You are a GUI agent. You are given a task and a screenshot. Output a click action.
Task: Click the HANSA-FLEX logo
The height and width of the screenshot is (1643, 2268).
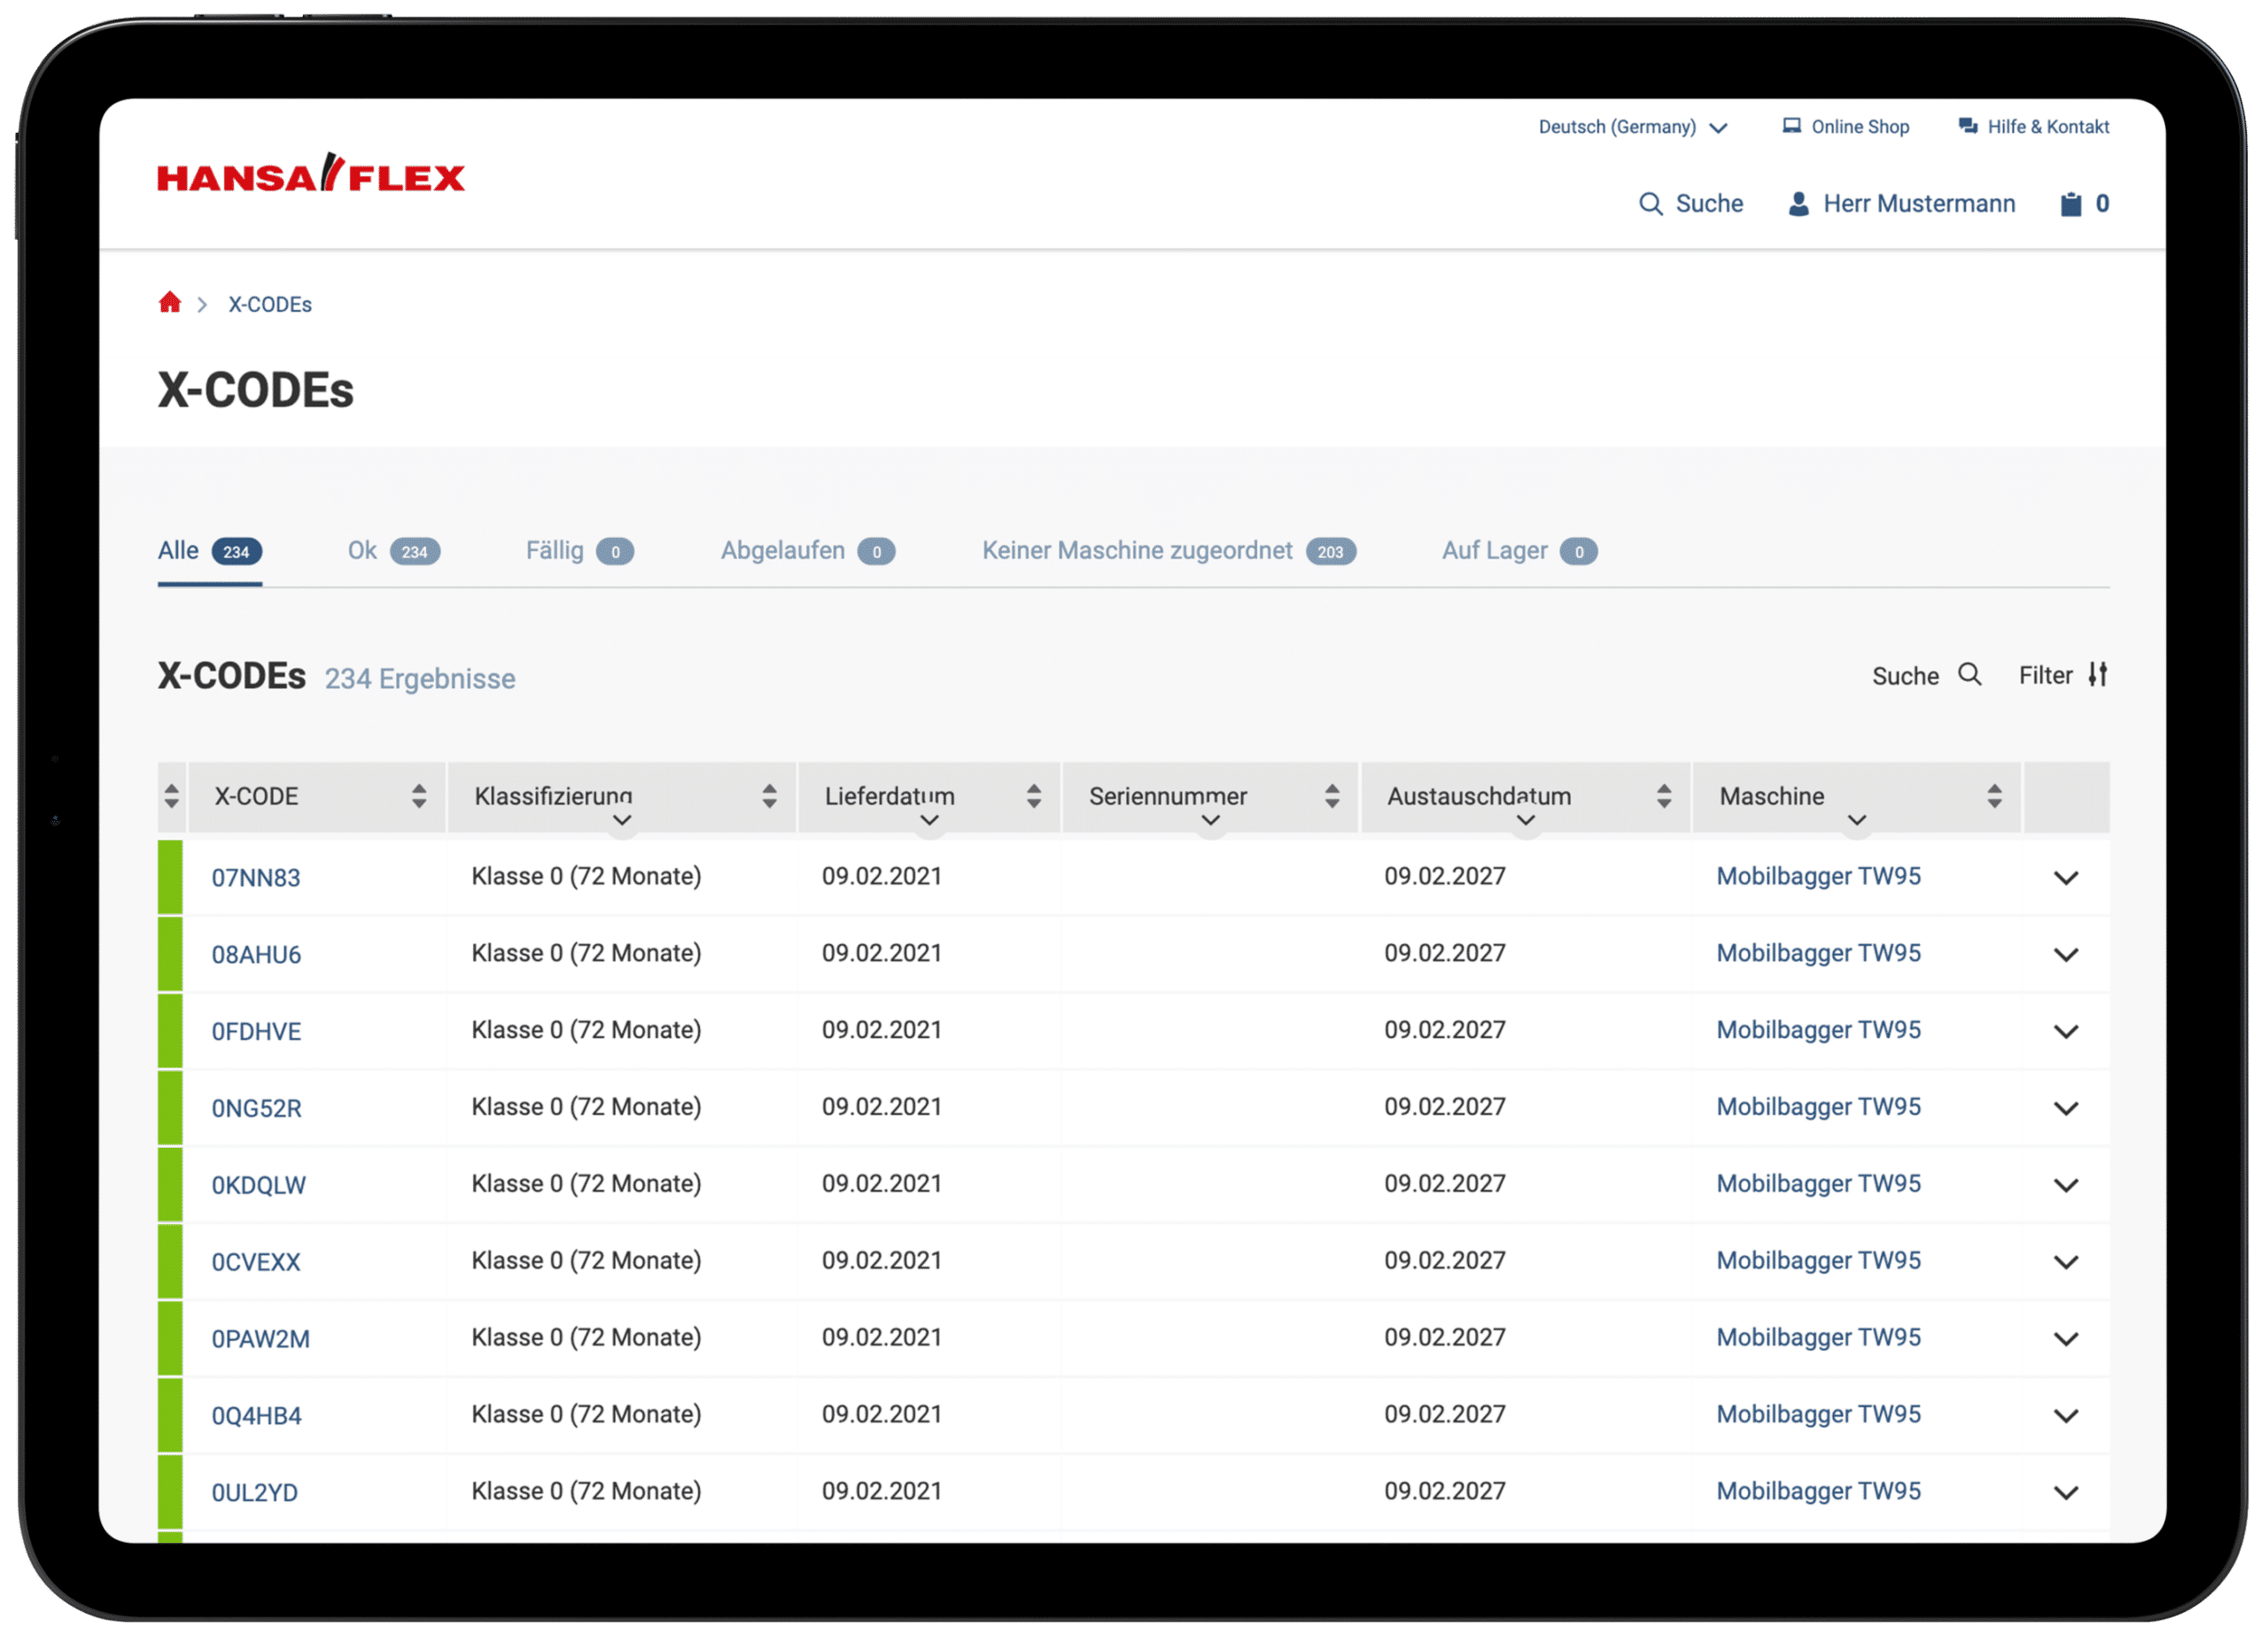point(310,176)
